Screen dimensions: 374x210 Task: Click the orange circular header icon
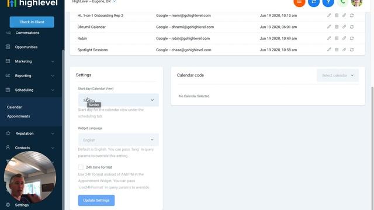tap(299, 2)
